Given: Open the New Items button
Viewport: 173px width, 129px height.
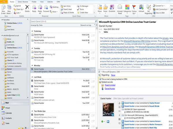Looking at the screenshot, I should click(x=9, y=10).
